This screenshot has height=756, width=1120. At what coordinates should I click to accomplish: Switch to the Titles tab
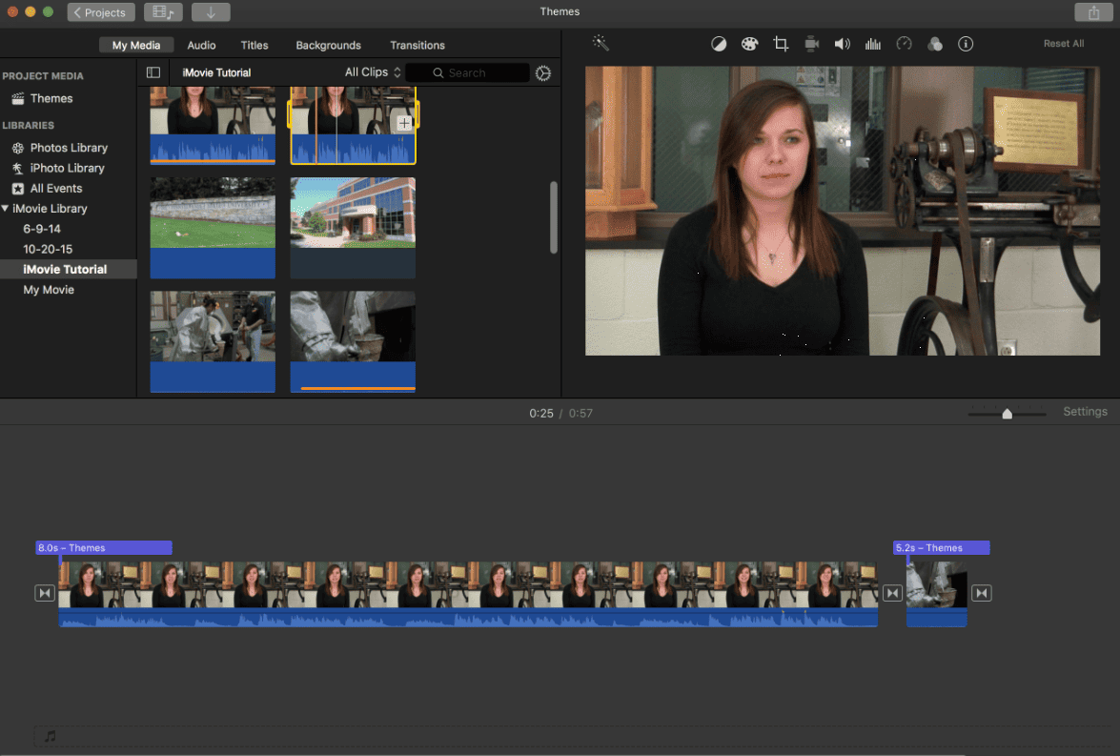pyautogui.click(x=255, y=45)
